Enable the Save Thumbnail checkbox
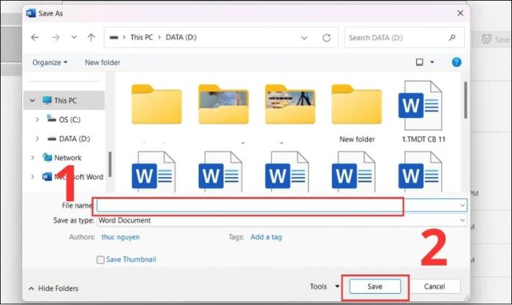This screenshot has height=305, width=512. (x=101, y=260)
